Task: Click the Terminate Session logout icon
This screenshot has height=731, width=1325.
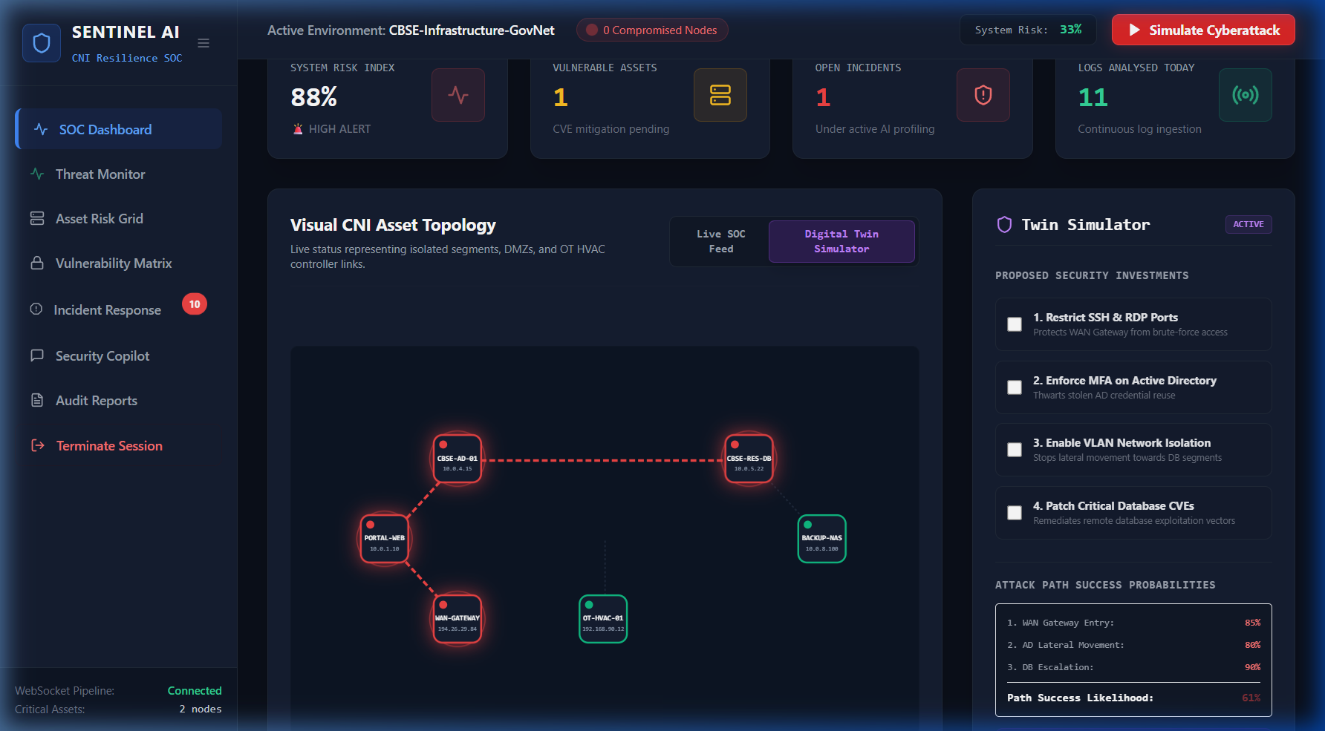Action: click(x=37, y=445)
